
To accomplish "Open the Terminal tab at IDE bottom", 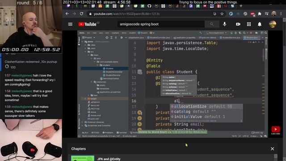I will (x=122, y=132).
